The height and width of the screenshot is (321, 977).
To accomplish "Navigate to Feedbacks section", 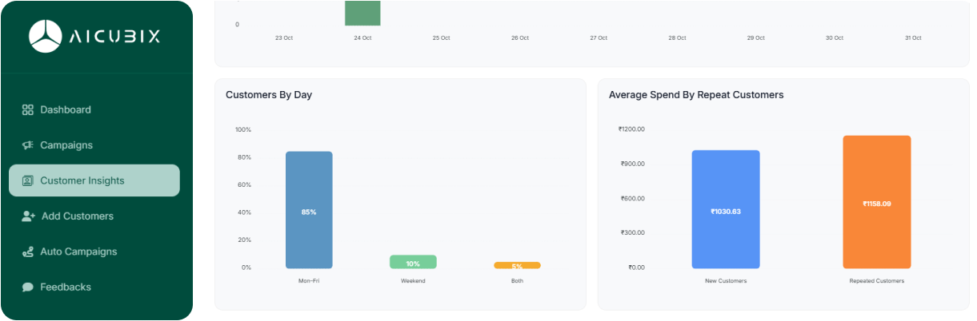I will click(x=66, y=287).
